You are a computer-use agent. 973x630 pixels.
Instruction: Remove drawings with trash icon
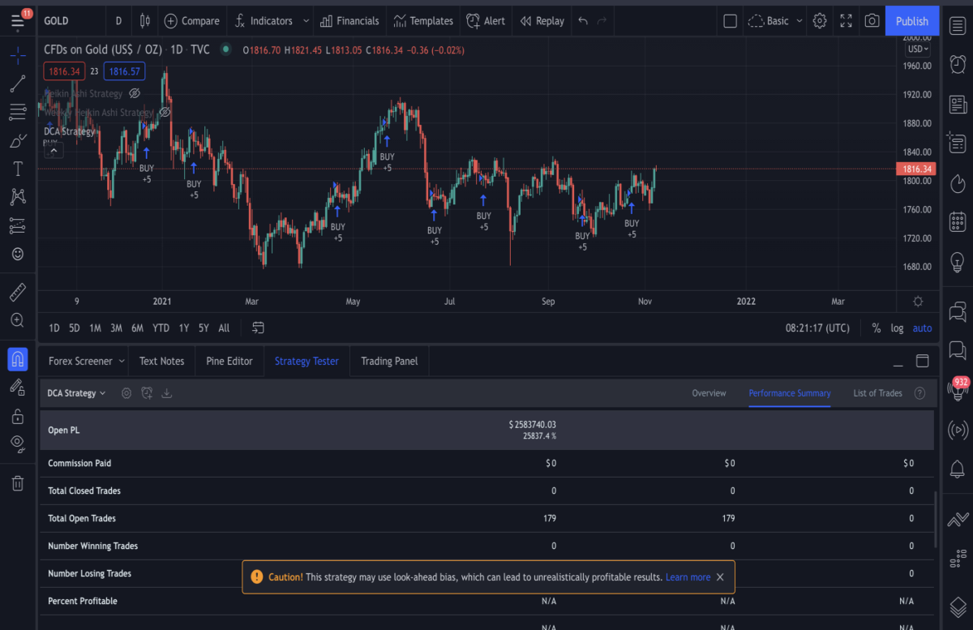click(18, 483)
